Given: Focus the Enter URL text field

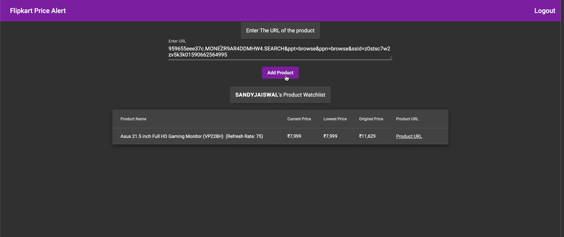Looking at the screenshot, I should click(x=280, y=52).
